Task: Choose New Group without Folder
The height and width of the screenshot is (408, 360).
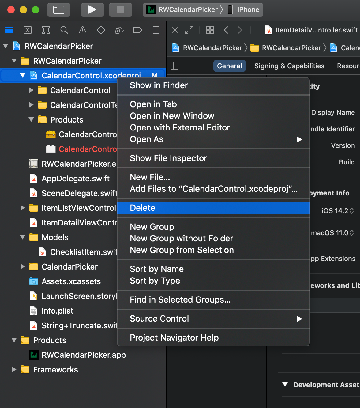Action: [213, 239]
